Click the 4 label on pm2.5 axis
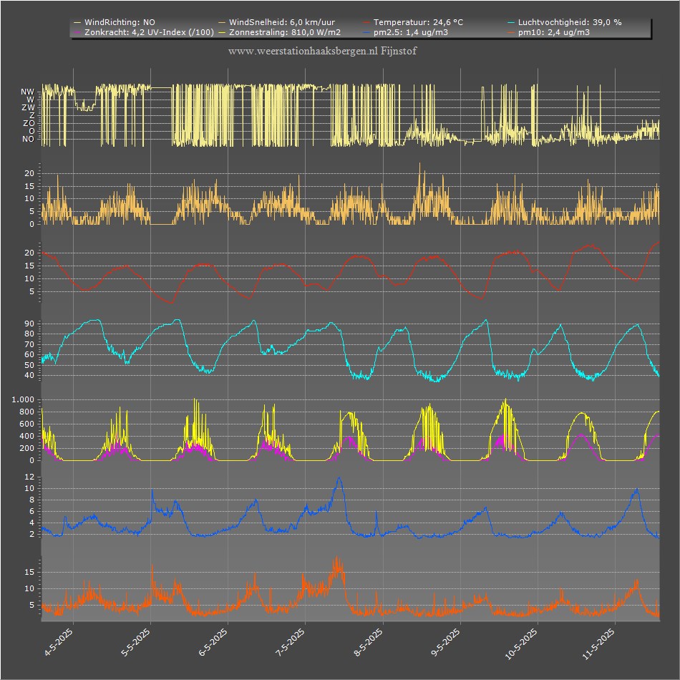 click(x=31, y=523)
